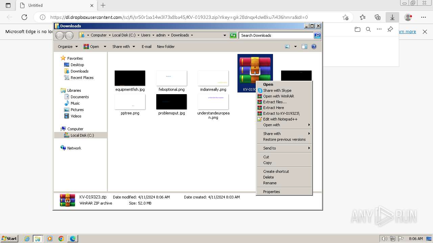
Task: Click the Explorer Back navigation arrow
Action: click(60, 35)
